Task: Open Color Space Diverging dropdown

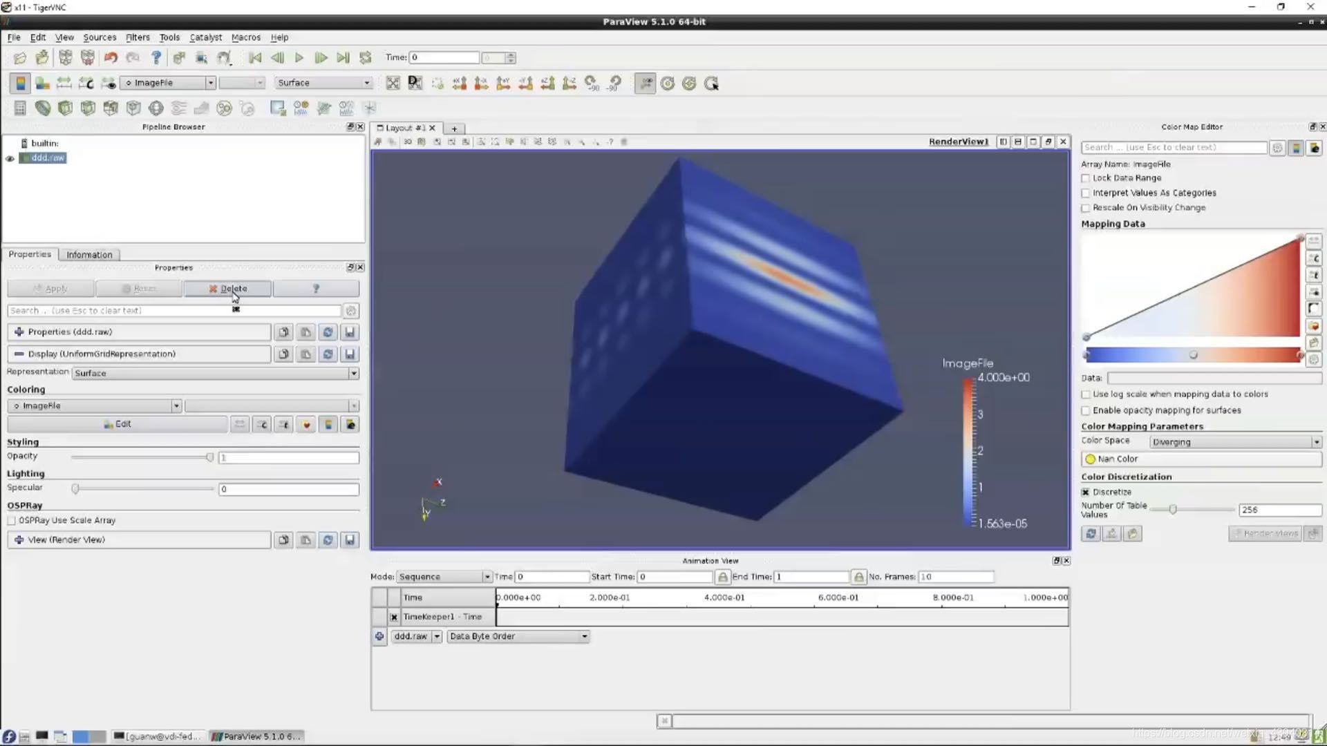Action: 1236,442
